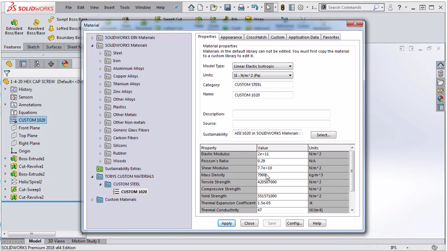This screenshot has width=447, height=251.
Task: Click the Select... sustainability button
Action: click(323, 135)
